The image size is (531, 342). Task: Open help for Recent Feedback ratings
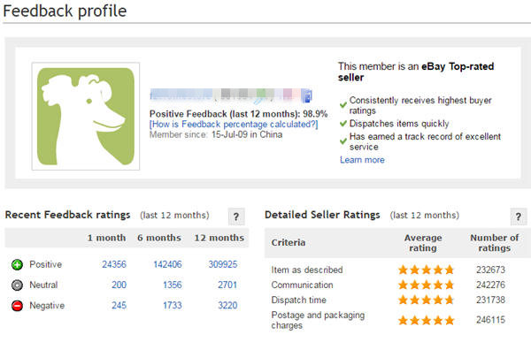pyautogui.click(x=236, y=217)
